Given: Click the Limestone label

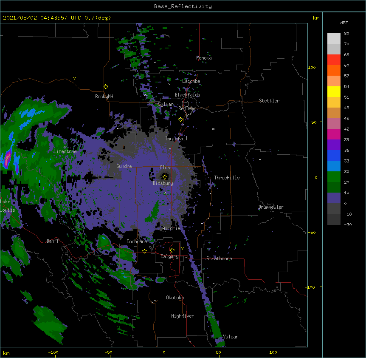Looking at the screenshot, I should (65, 151).
